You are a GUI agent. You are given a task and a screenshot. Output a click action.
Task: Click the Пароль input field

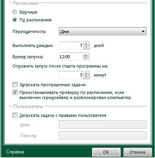pyautogui.click(x=103, y=135)
